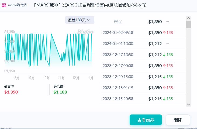
Task: Select the 2024-01-02 09:18 price history row
Action: [x=143, y=33]
